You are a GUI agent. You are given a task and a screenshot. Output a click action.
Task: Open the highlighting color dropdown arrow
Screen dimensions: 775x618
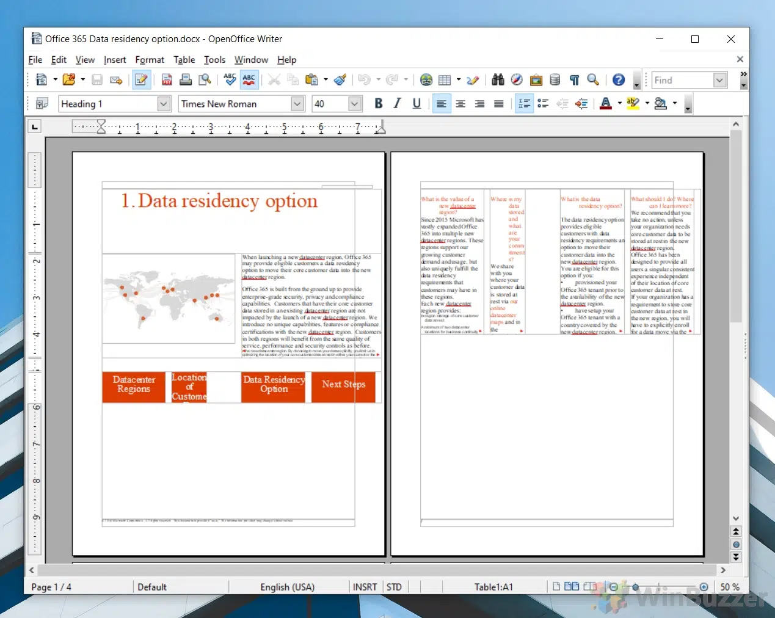coord(647,104)
